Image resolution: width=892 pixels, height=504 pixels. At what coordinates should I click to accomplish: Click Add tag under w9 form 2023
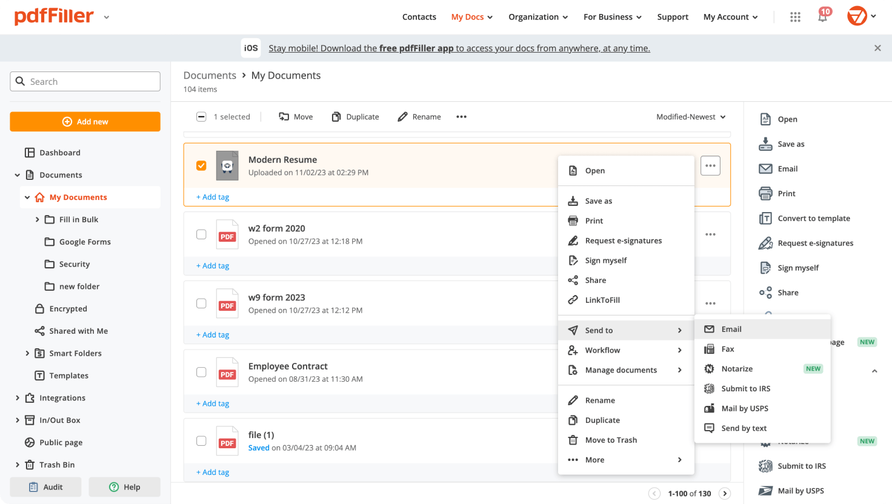tap(213, 334)
